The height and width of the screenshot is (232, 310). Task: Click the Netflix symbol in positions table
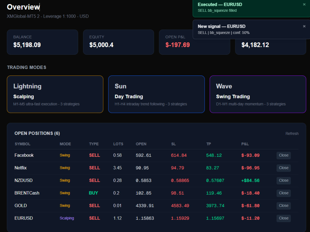[x=20, y=168]
